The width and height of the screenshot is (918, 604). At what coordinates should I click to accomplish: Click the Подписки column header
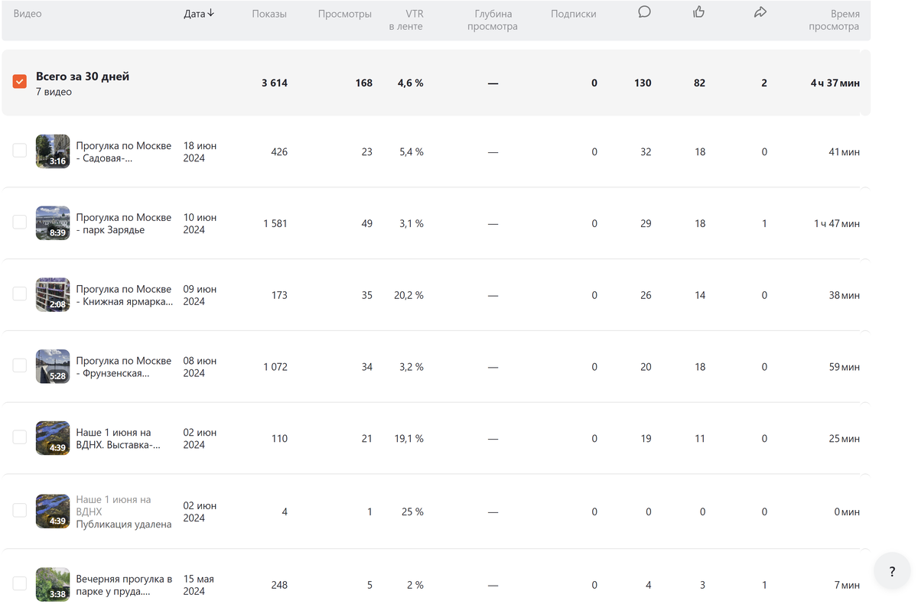point(573,14)
